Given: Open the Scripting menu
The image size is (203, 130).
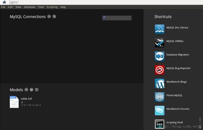Looking at the screenshot, I should (x=52, y=7).
